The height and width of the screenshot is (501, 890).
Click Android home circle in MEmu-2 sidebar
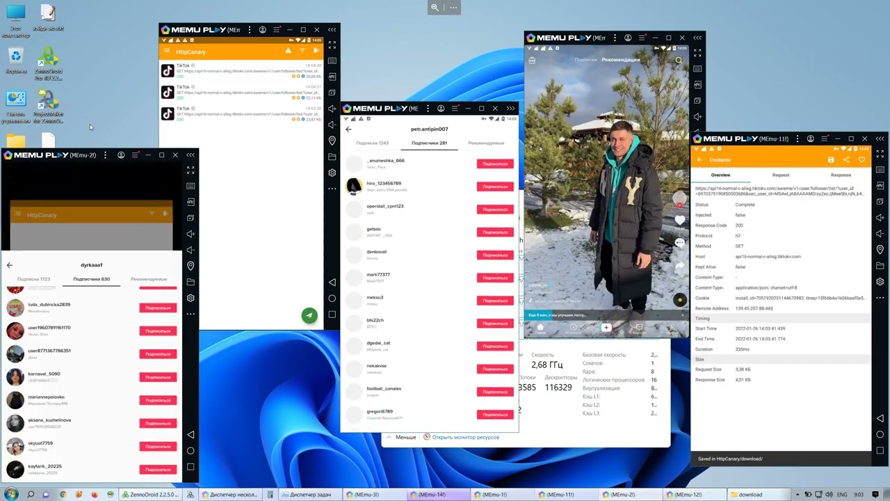click(x=191, y=451)
